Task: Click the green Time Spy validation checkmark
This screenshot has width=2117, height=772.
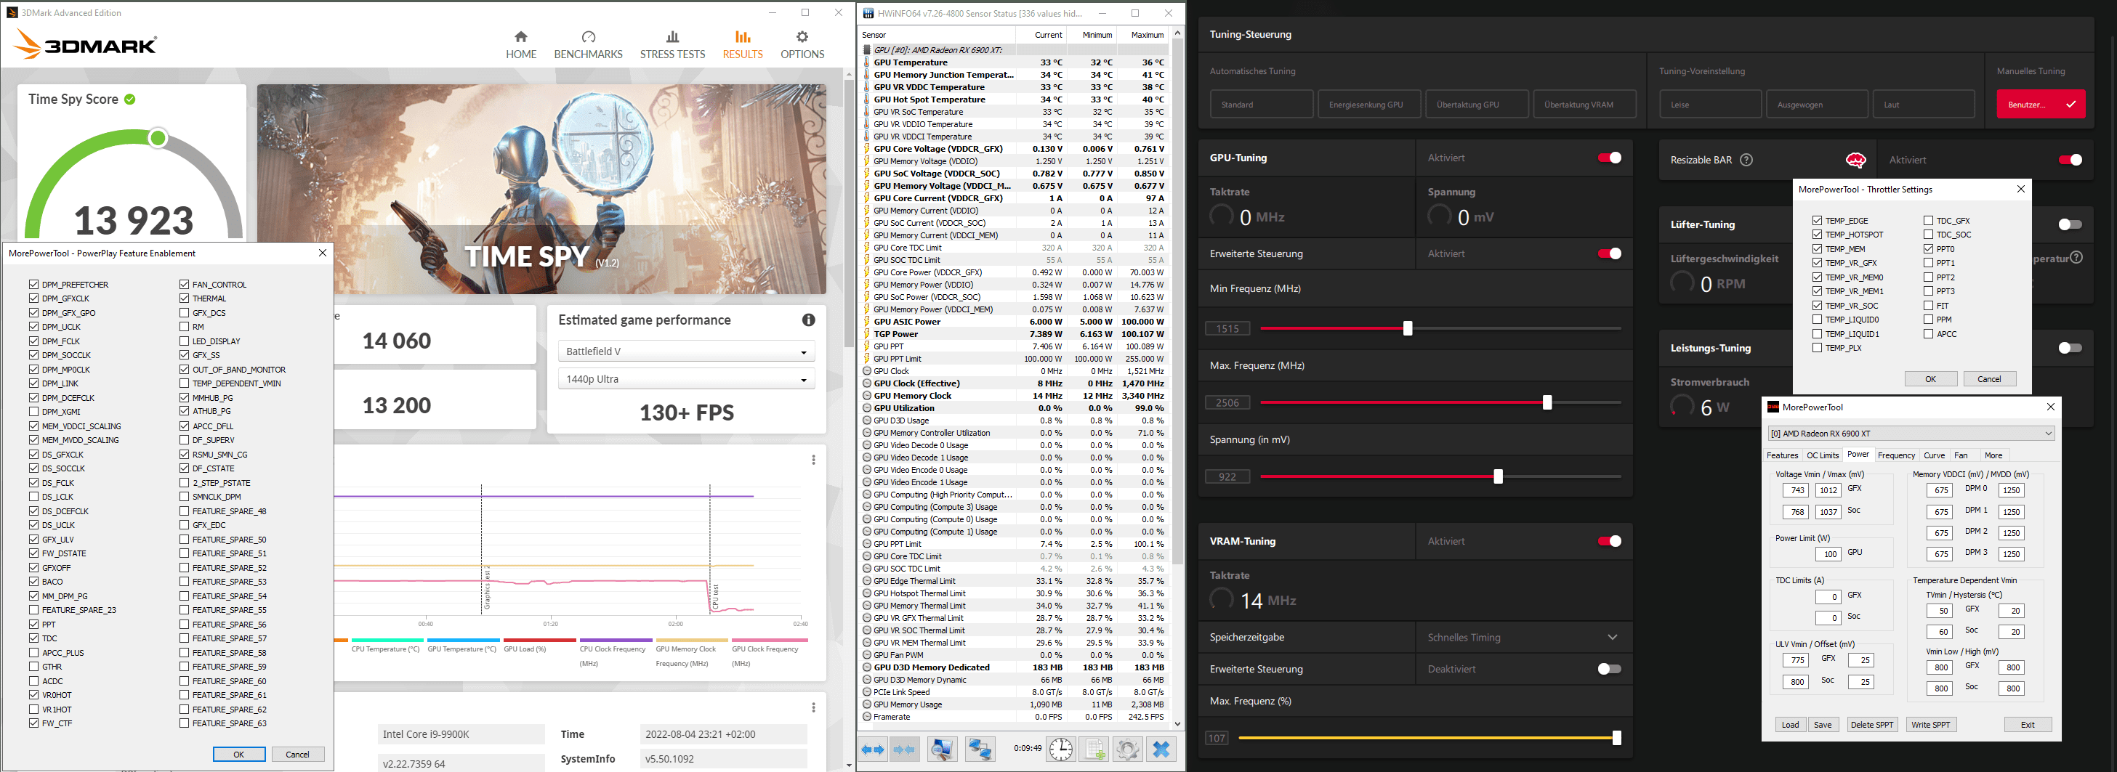Action: [x=130, y=99]
